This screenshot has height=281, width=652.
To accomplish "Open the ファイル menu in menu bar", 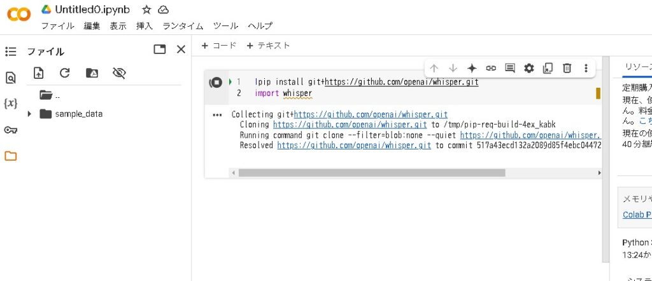I will 57,26.
